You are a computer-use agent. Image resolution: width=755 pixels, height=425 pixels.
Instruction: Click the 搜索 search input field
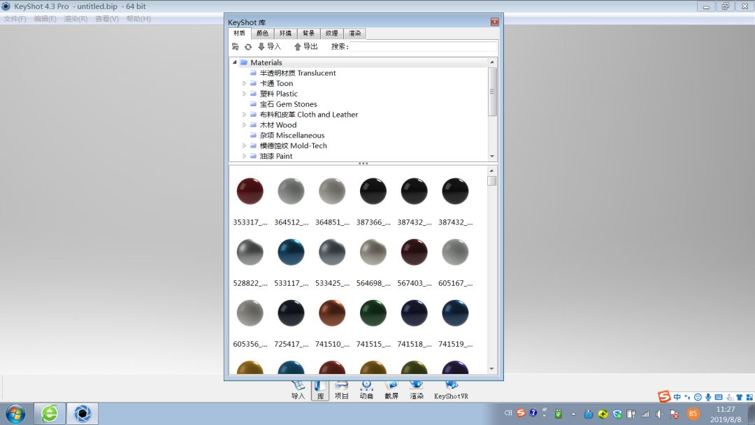(x=423, y=46)
